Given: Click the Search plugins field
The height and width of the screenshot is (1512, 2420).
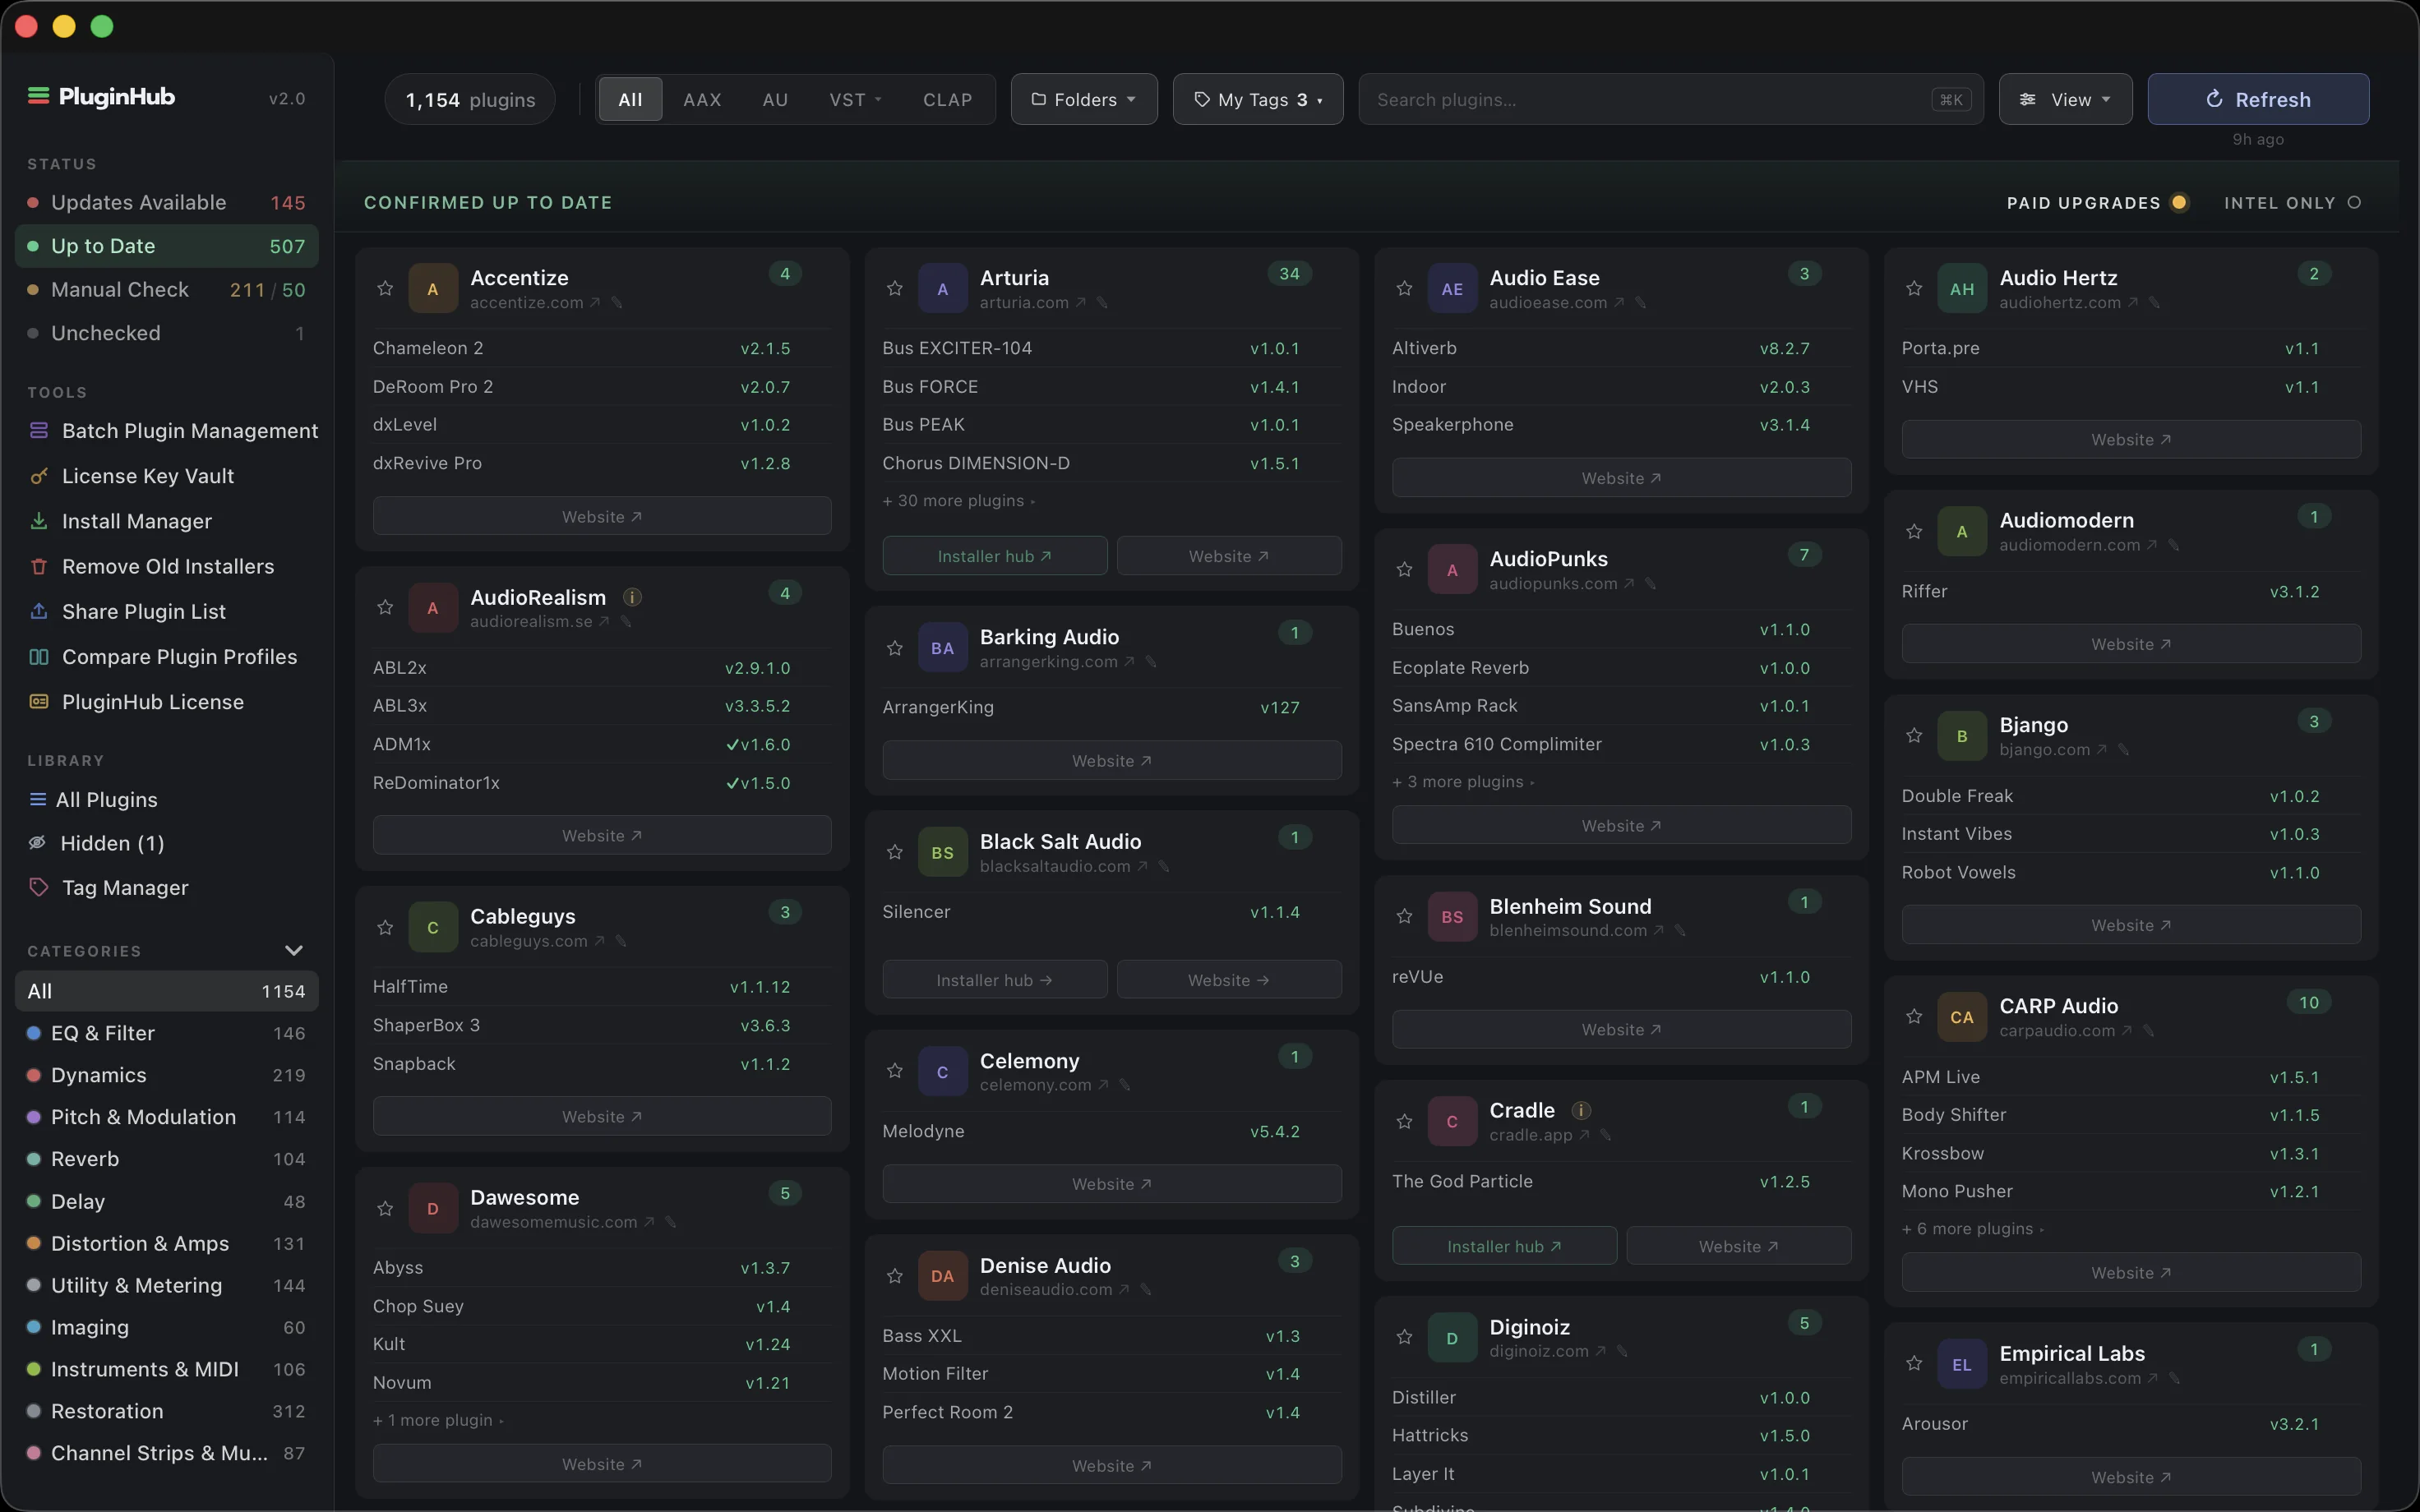Looking at the screenshot, I should (1670, 99).
